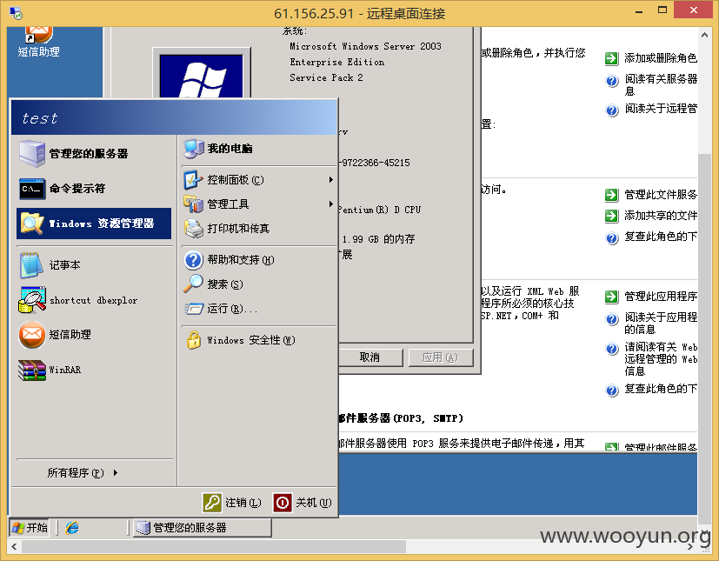Screen dimensions: 719x561
Task: Click green arrow beside 添加共享的文件
Action: point(611,216)
